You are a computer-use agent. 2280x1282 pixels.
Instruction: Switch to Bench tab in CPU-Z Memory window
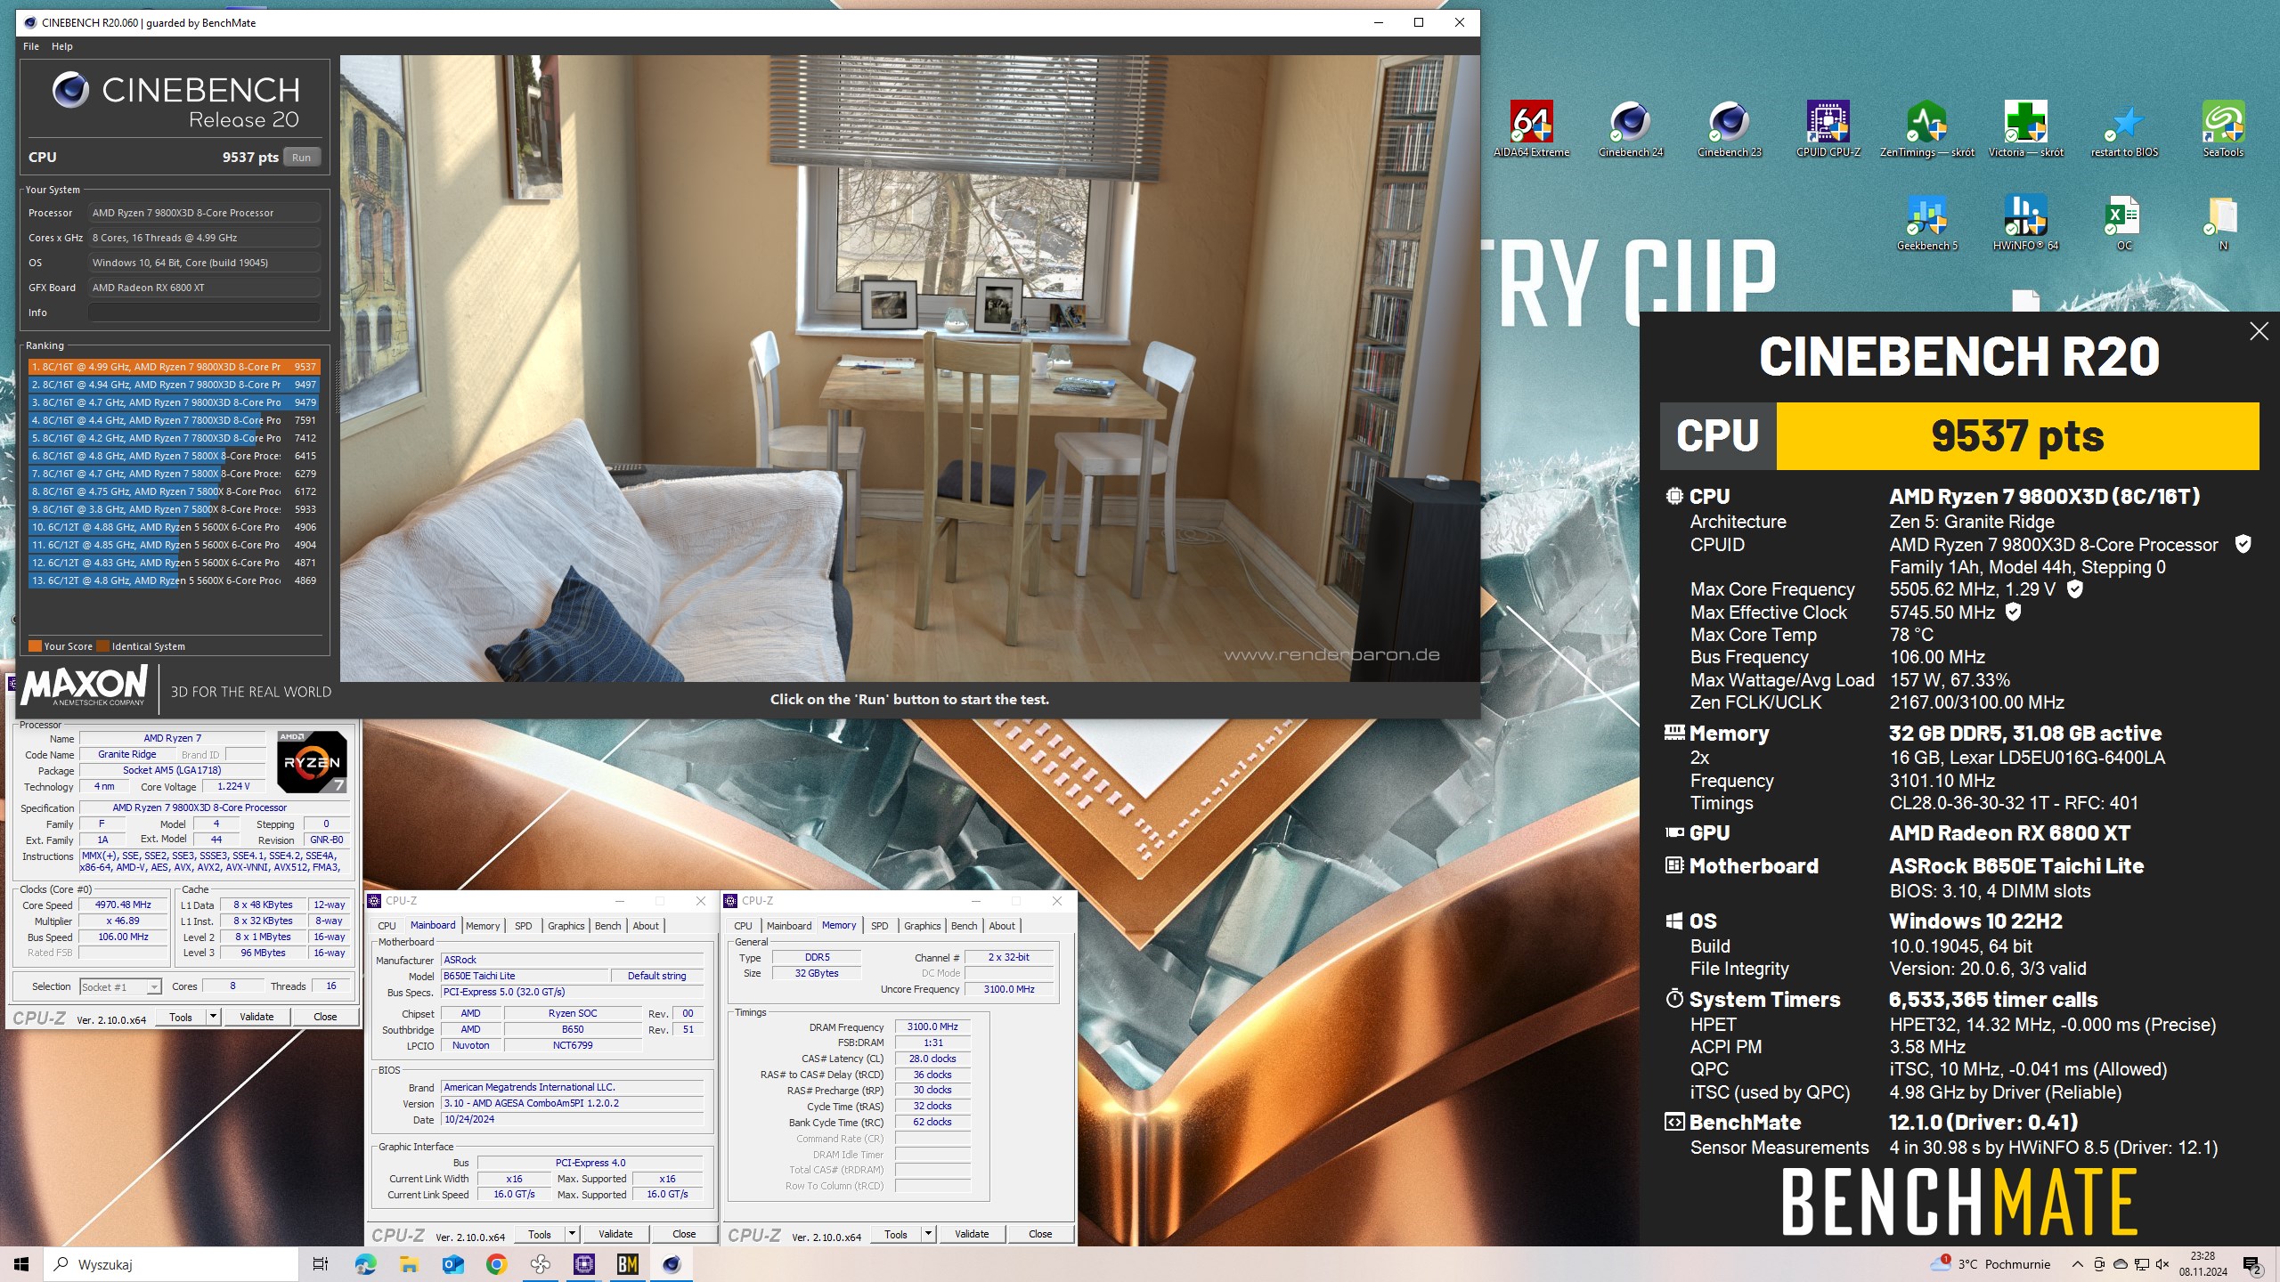pos(964,926)
